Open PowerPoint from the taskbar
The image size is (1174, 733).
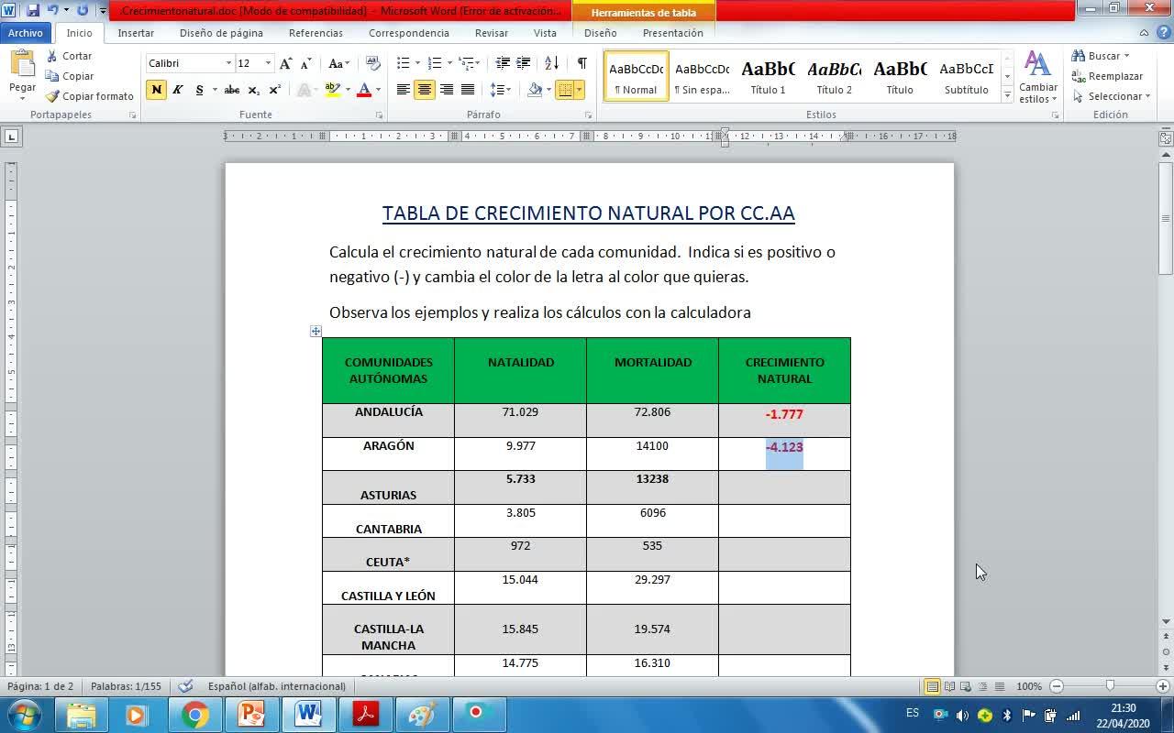[x=250, y=715]
